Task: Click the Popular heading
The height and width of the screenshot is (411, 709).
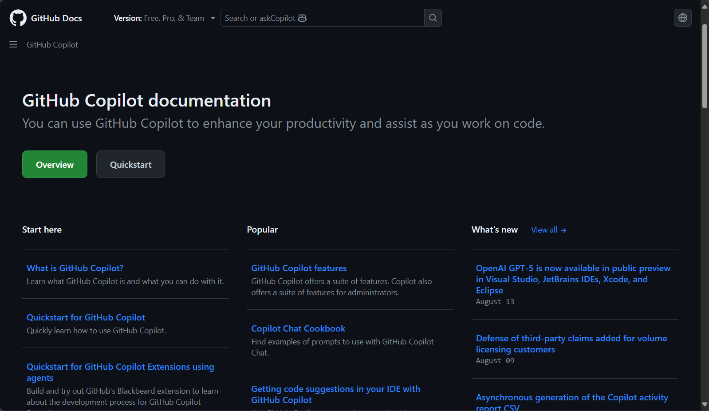Action: 262,229
